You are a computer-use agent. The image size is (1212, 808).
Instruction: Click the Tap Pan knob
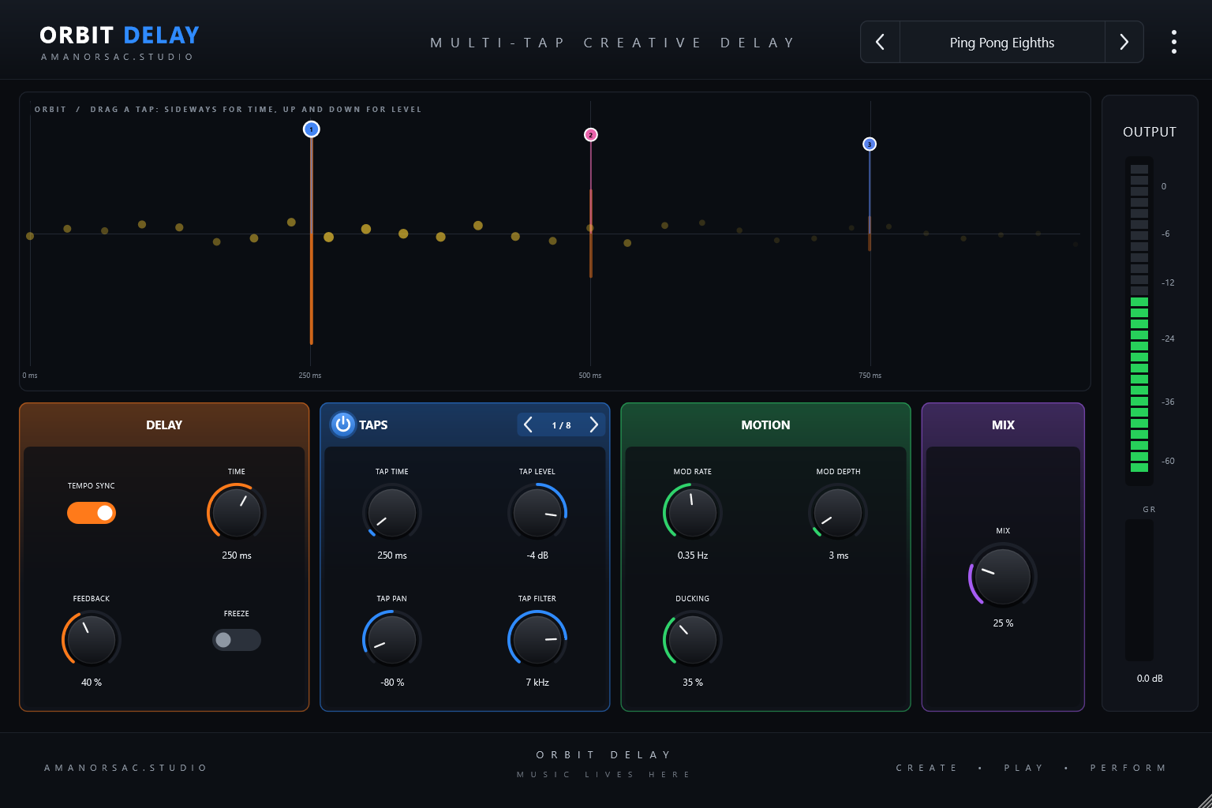pyautogui.click(x=392, y=639)
